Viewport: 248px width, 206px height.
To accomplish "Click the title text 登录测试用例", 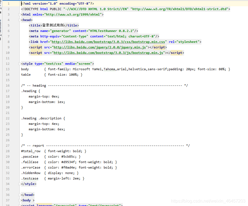I will [53, 25].
